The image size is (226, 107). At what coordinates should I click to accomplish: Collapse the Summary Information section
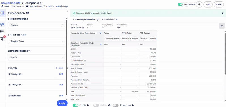pyautogui.click(x=73, y=20)
